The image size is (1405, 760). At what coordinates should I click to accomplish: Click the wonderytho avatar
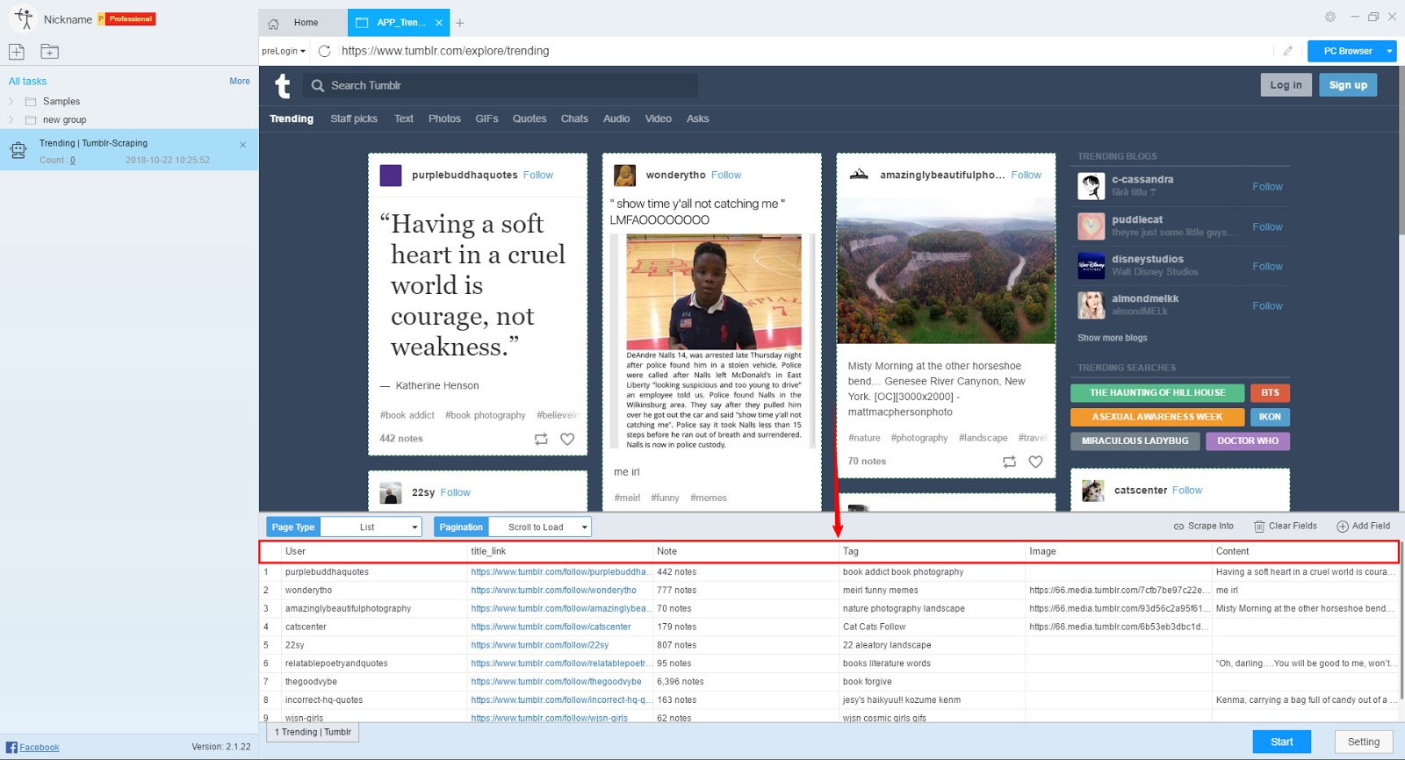tap(625, 176)
